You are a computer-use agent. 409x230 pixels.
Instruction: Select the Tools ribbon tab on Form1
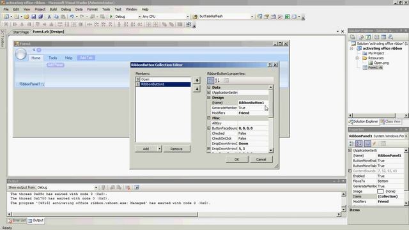tap(52, 58)
